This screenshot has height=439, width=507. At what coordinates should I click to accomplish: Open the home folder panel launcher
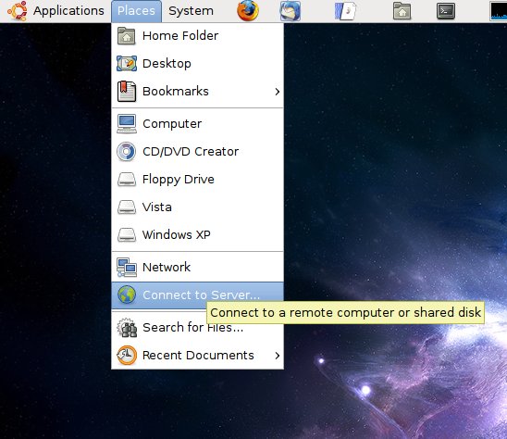tap(402, 11)
